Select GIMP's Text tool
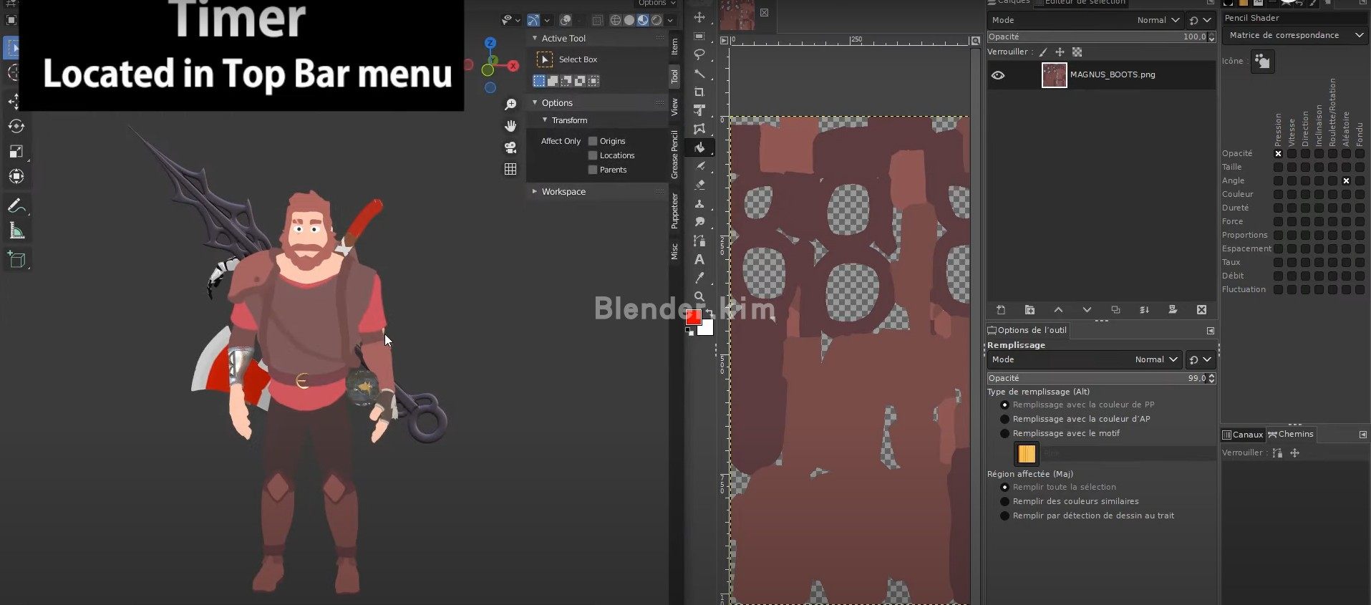 699,259
